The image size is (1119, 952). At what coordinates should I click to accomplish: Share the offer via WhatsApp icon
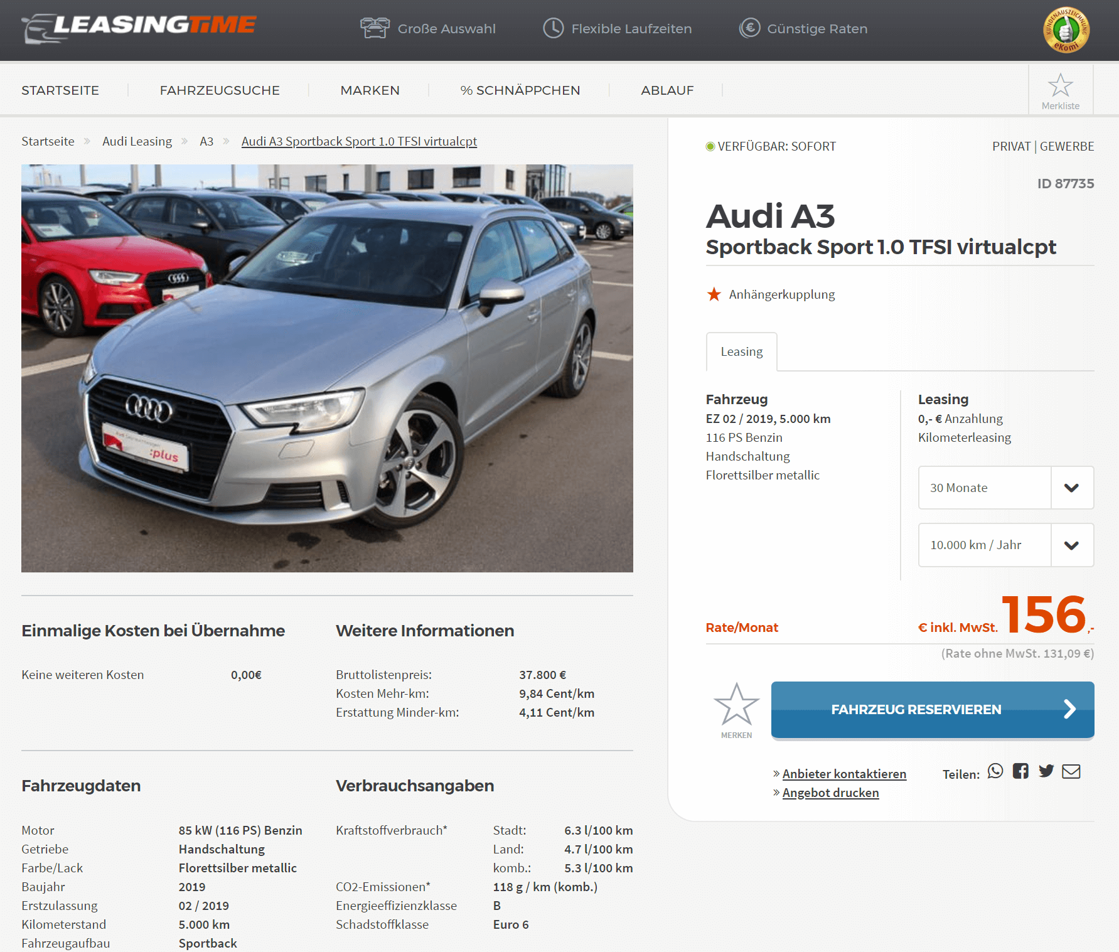coord(995,771)
